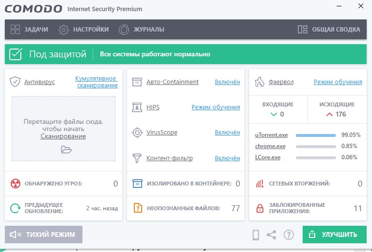This screenshot has width=372, height=252.
Task: Toggle Контент-фильтр Включён state
Action: click(227, 158)
